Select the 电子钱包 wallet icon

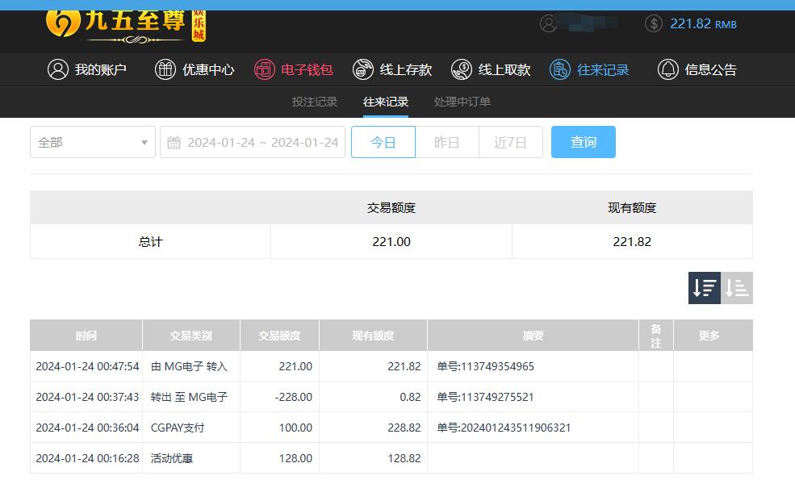(x=265, y=69)
